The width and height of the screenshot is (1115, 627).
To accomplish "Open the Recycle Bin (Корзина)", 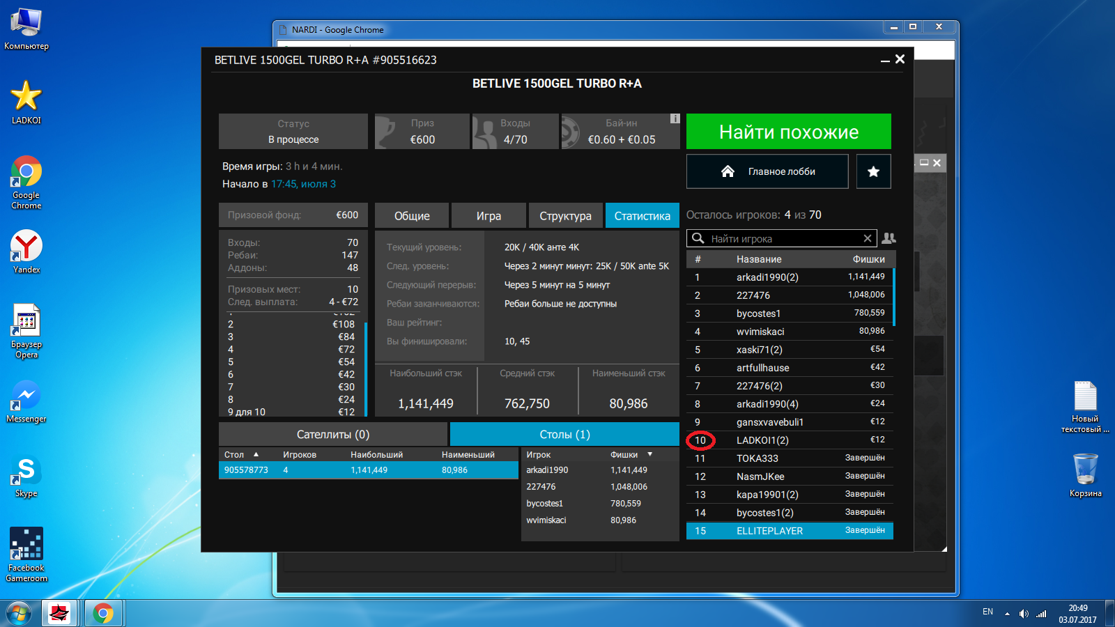I will (1085, 474).
